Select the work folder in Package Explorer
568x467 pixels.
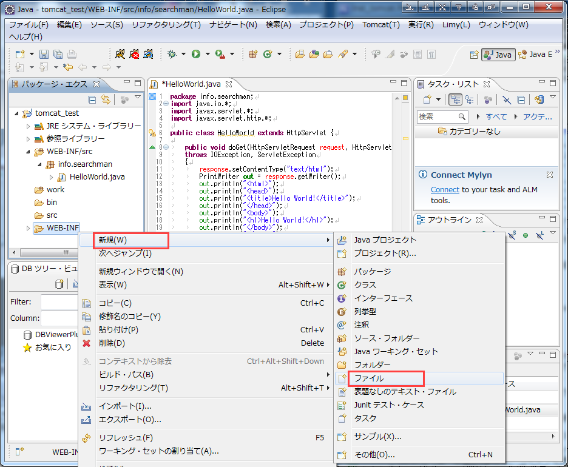[55, 190]
